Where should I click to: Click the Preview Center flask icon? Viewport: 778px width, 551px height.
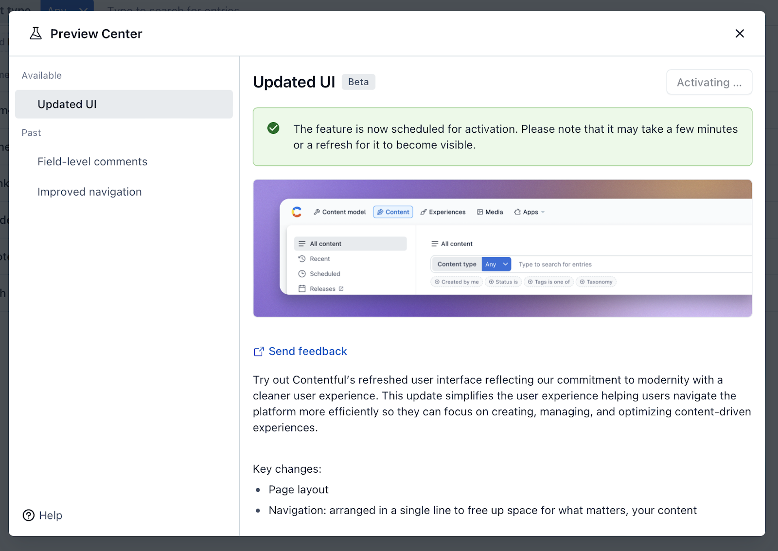35,33
